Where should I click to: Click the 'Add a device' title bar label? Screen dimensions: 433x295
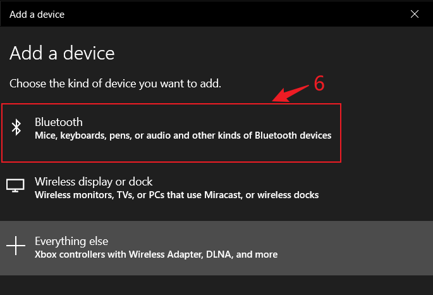coord(37,15)
